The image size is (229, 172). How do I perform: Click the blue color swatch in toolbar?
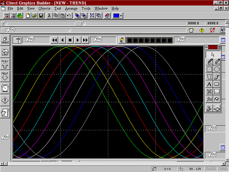pos(116,16)
